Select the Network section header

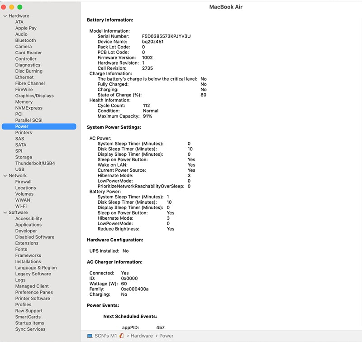[18, 176]
